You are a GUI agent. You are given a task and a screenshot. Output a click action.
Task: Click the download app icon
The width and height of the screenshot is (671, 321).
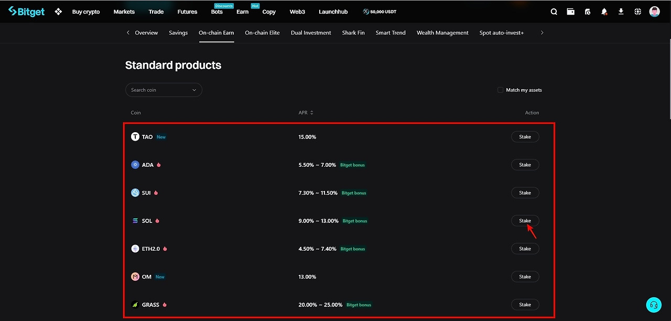click(621, 11)
